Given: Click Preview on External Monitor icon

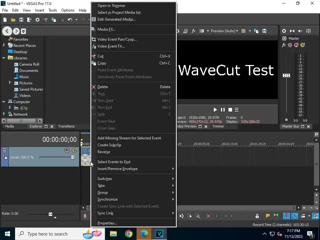Looking at the screenshot, I should tap(186, 31).
